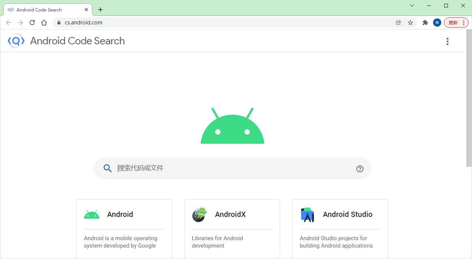Screen dimensions: 472x259
Task: Open the browser profile avatar
Action: pyautogui.click(x=437, y=23)
